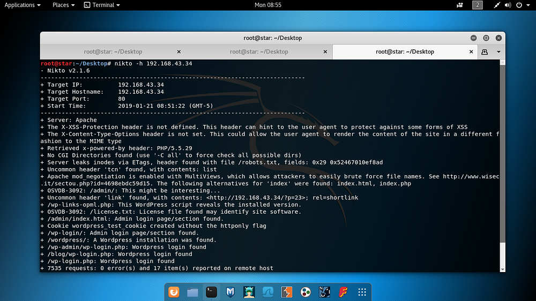Screen dimensions: 536x301
Task: Launch Maltego icon in the dock
Action: click(306, 292)
